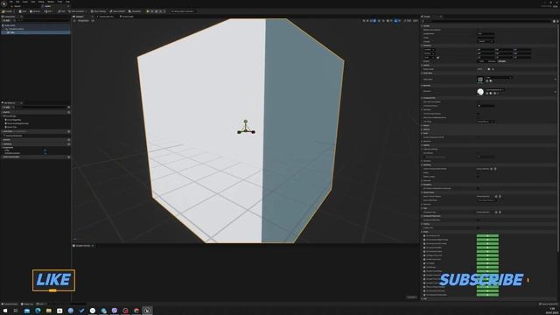Click Browse to locate asset in Content Browser
The image size is (560, 315).
pos(35,11)
